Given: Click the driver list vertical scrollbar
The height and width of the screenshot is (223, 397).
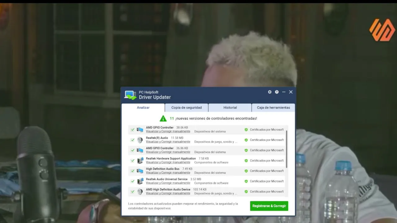Looking at the screenshot, I should click(x=287, y=149).
